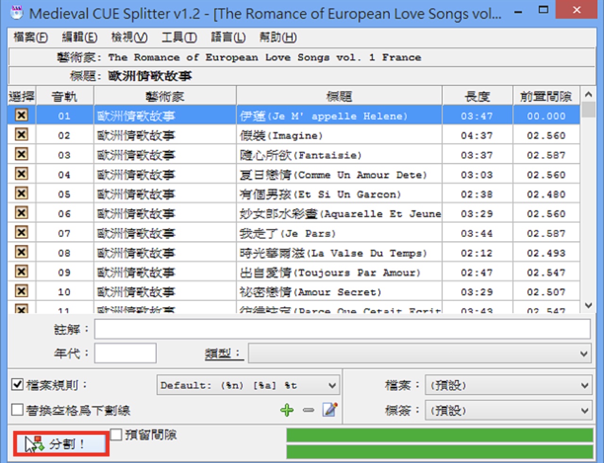Screen dimensions: 604x463
Task: Click the 標題 column header in track table
Action: [339, 97]
